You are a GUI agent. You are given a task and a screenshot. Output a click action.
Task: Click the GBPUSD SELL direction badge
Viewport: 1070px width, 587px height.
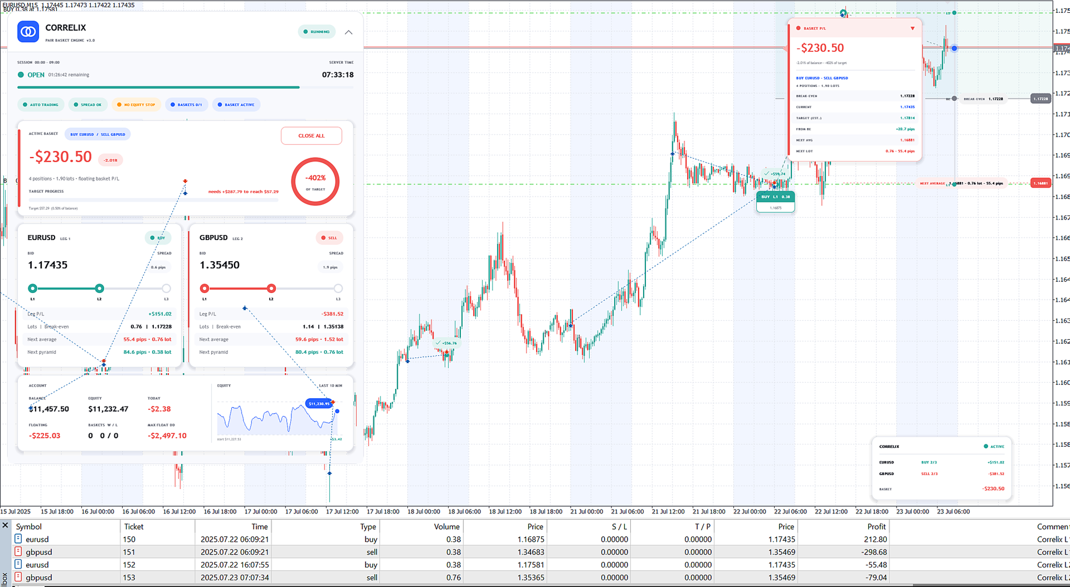(x=329, y=238)
